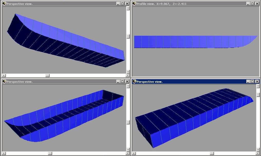Close the Profile view window
Image resolution: width=261 pixels, height=156 pixels.
pos(257,4)
